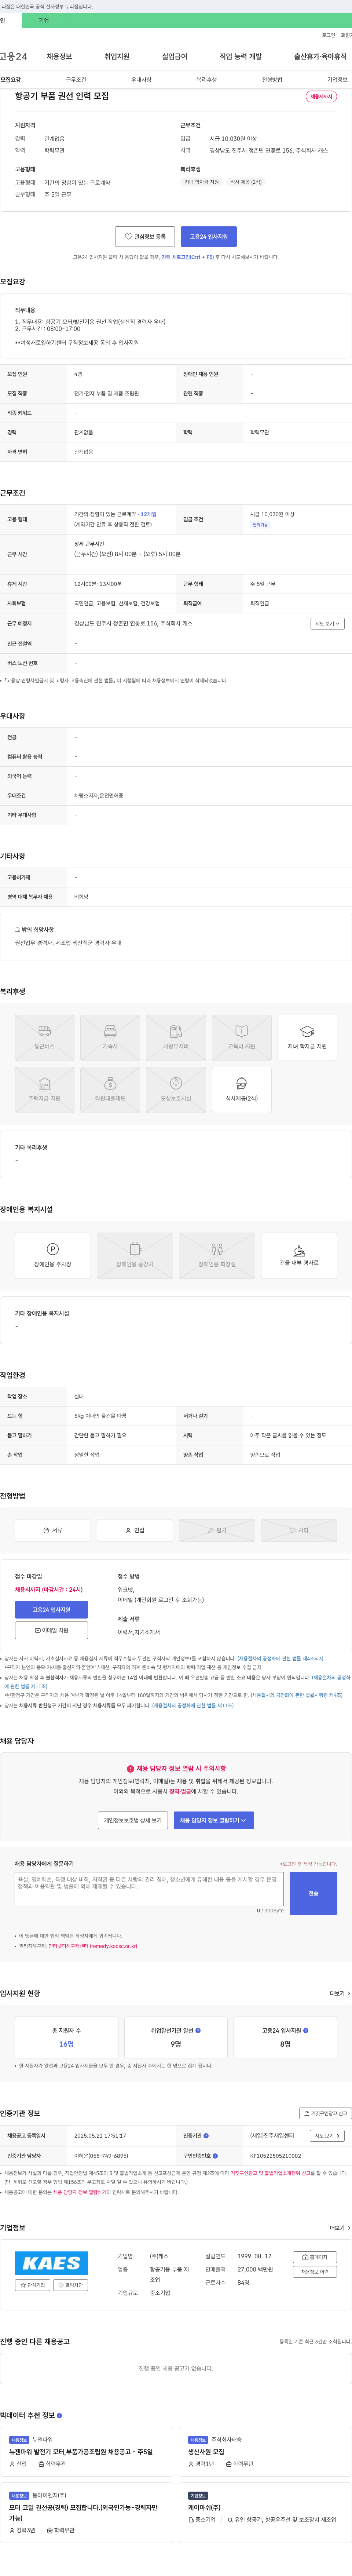The height and width of the screenshot is (2576, 352).
Task: Click the 이메일 지원 button
Action: click(x=51, y=1630)
